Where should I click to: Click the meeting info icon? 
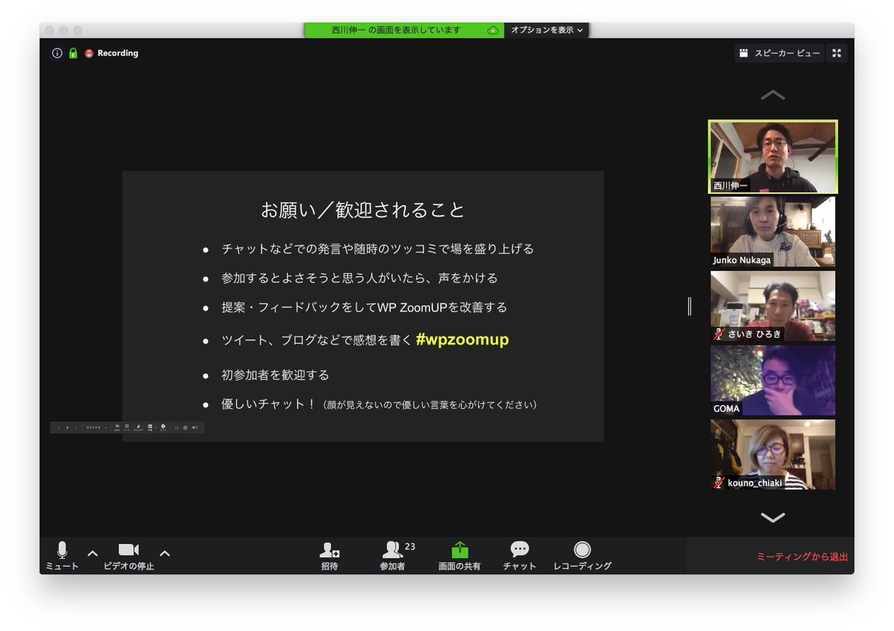(57, 53)
